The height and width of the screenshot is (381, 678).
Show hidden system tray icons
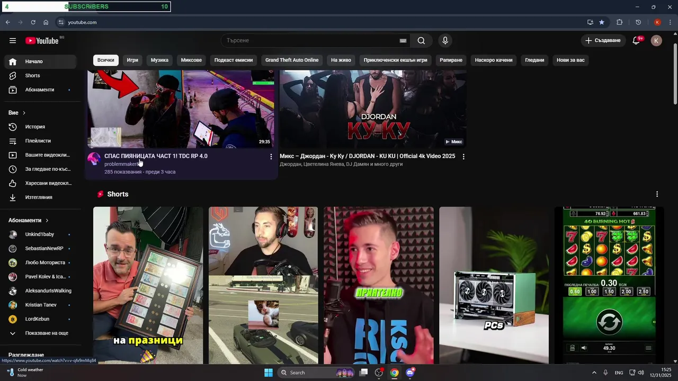coord(594,373)
